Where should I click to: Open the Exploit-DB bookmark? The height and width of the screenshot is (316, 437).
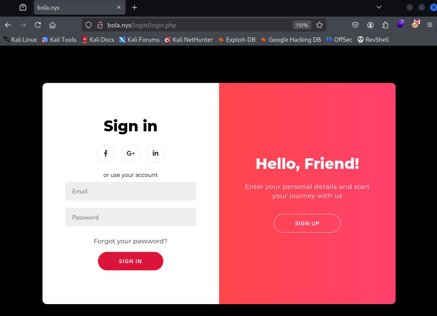pos(237,40)
